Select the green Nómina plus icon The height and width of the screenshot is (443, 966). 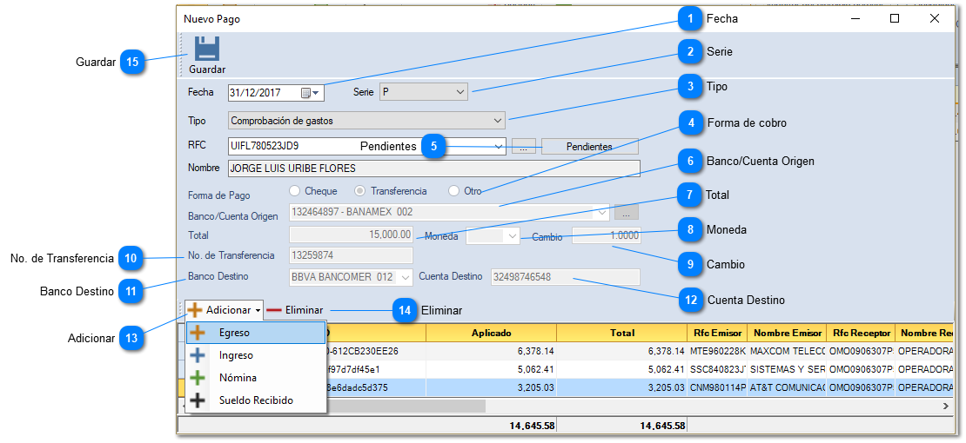click(x=198, y=378)
